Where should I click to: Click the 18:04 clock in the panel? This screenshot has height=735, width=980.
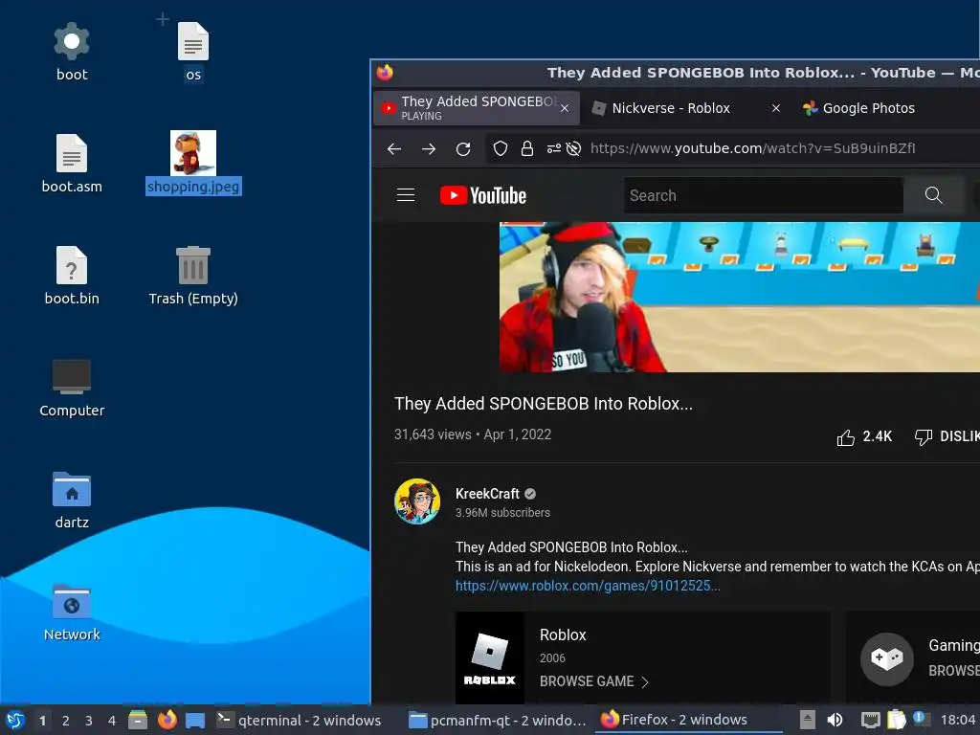coord(957,721)
